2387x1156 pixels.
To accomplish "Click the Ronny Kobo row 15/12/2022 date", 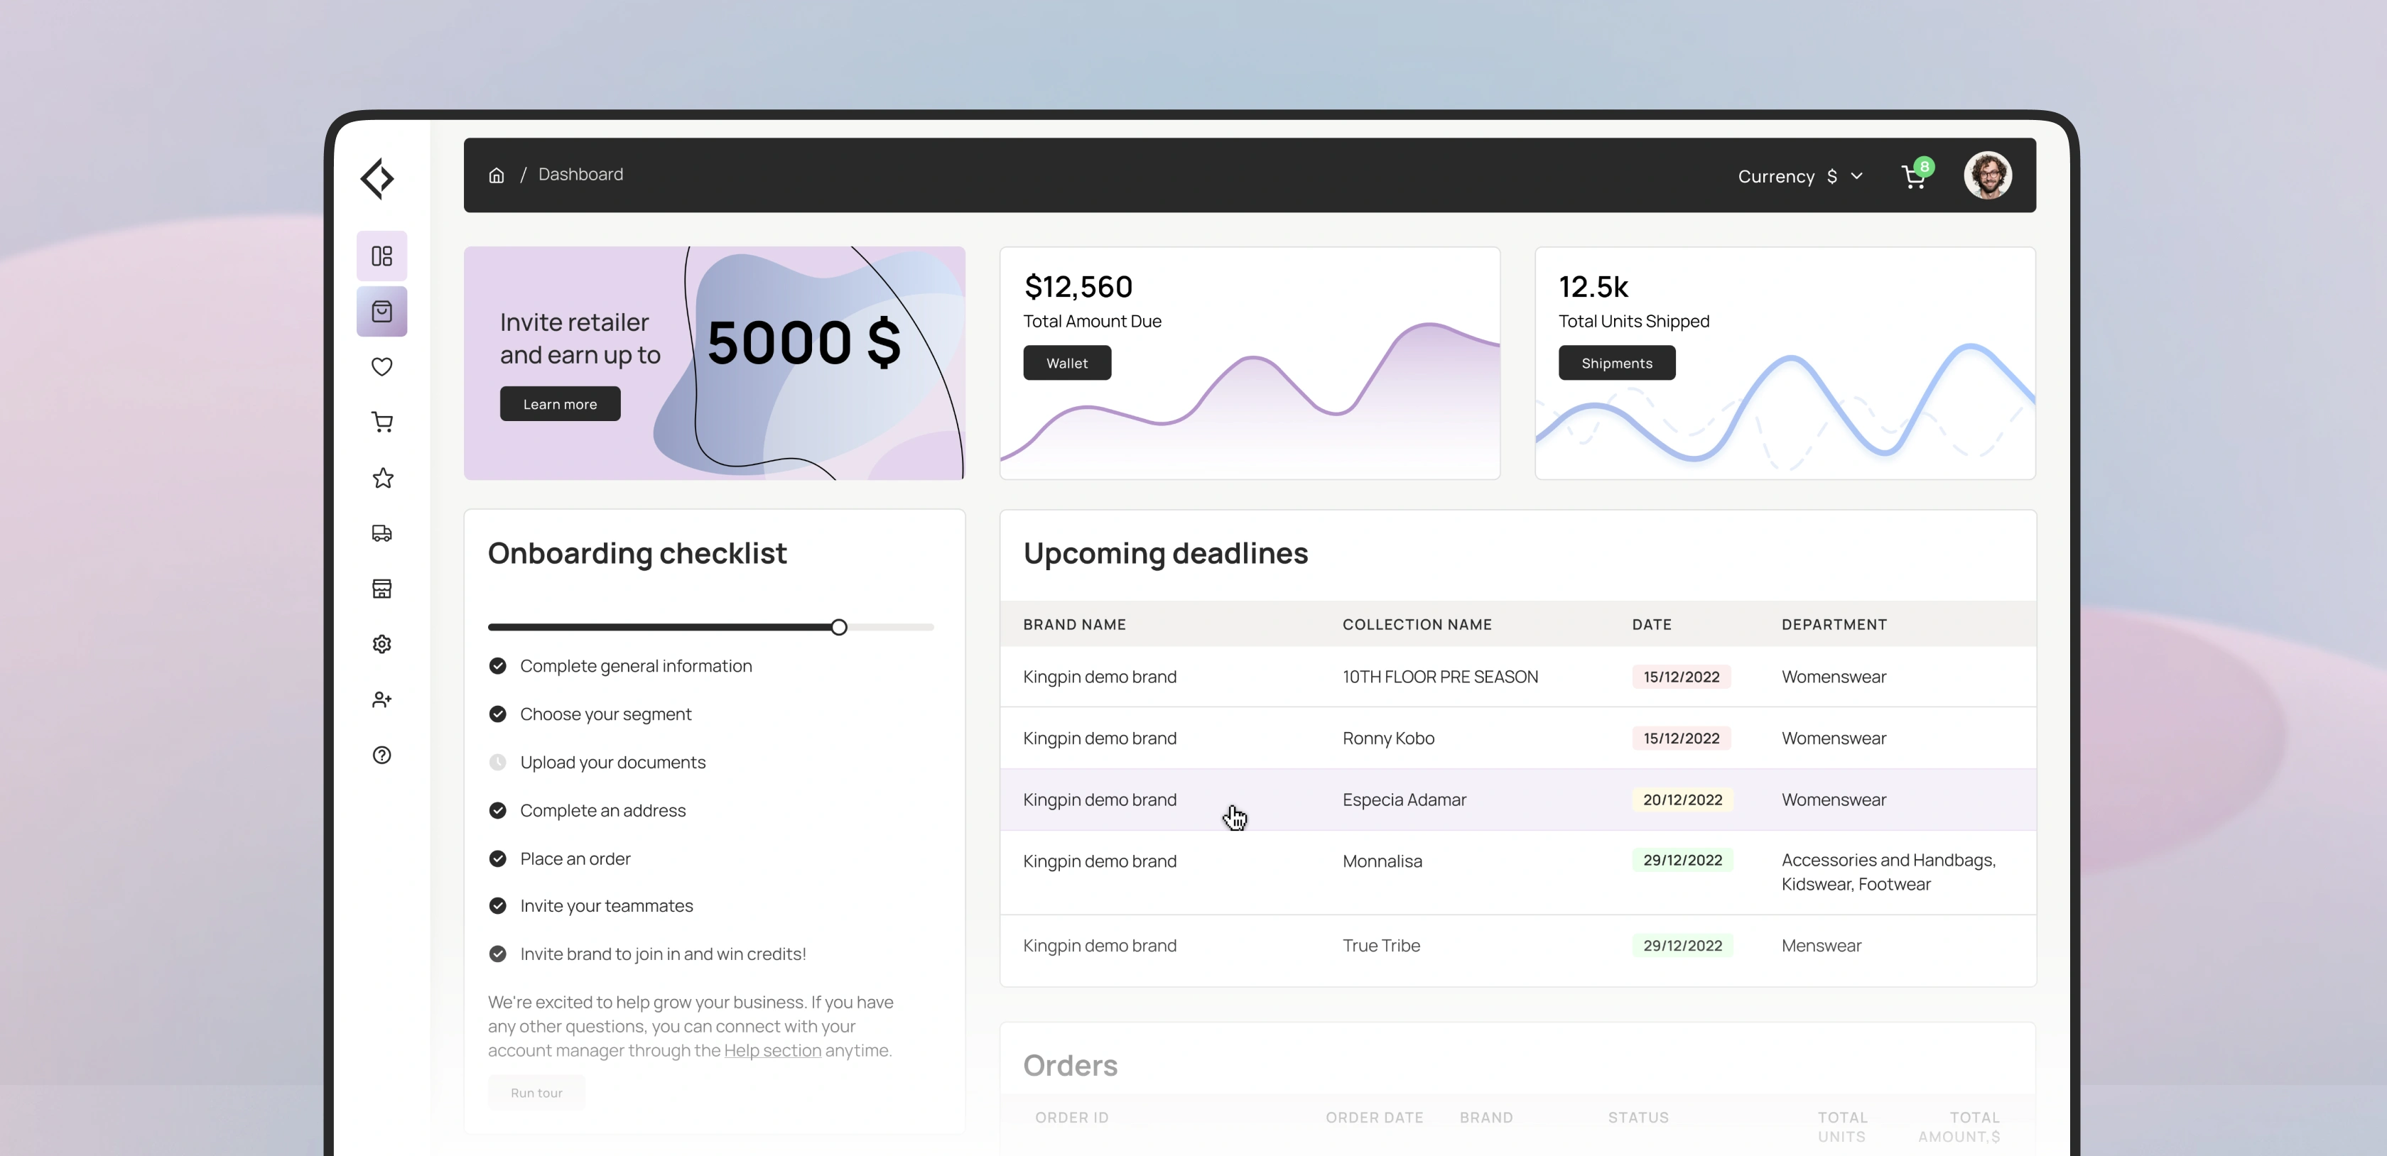I will pyautogui.click(x=1681, y=738).
